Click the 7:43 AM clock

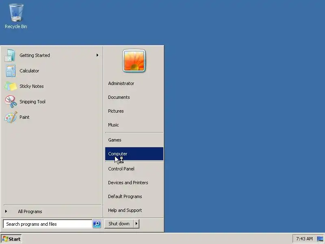[304, 239]
